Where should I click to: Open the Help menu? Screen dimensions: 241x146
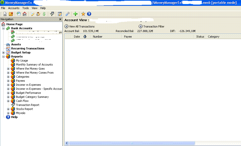43,8
